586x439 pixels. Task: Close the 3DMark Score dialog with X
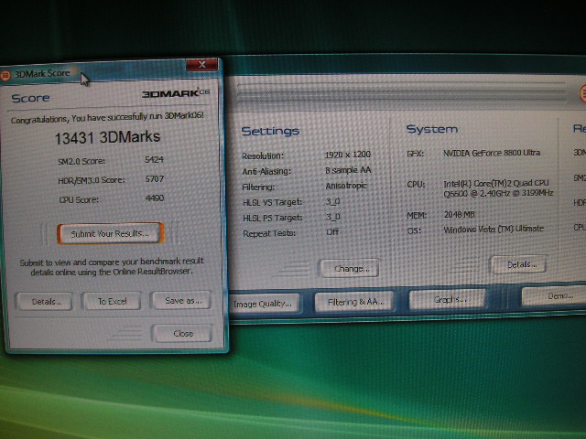tap(201, 65)
